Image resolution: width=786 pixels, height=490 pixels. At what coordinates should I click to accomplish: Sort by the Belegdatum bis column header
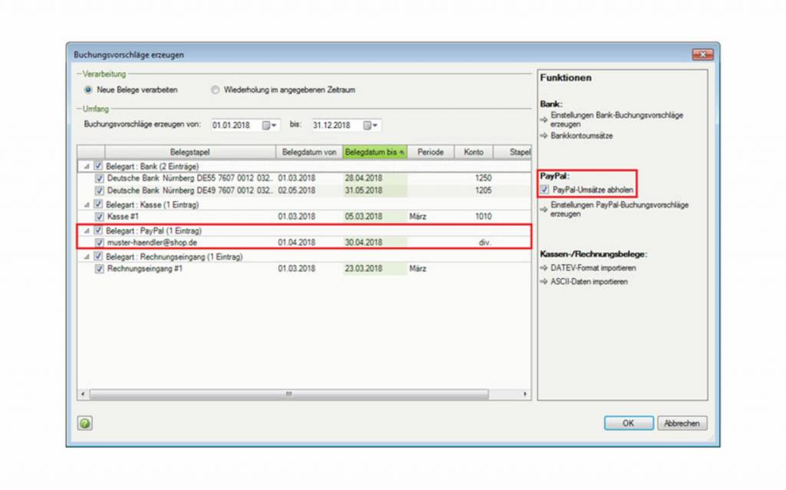(x=375, y=152)
